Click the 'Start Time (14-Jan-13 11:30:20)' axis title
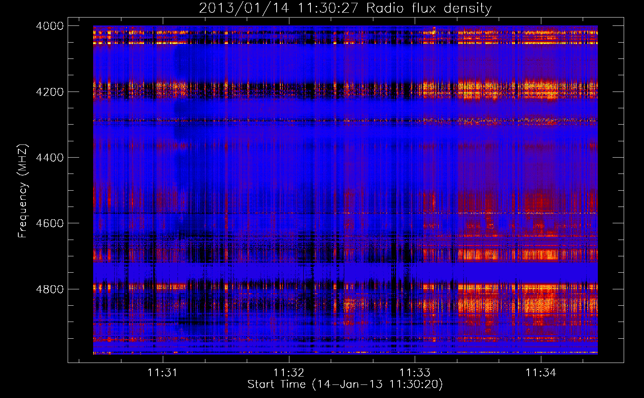The image size is (644, 398). tap(345, 384)
